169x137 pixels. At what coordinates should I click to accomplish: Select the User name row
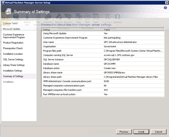tap(103, 42)
